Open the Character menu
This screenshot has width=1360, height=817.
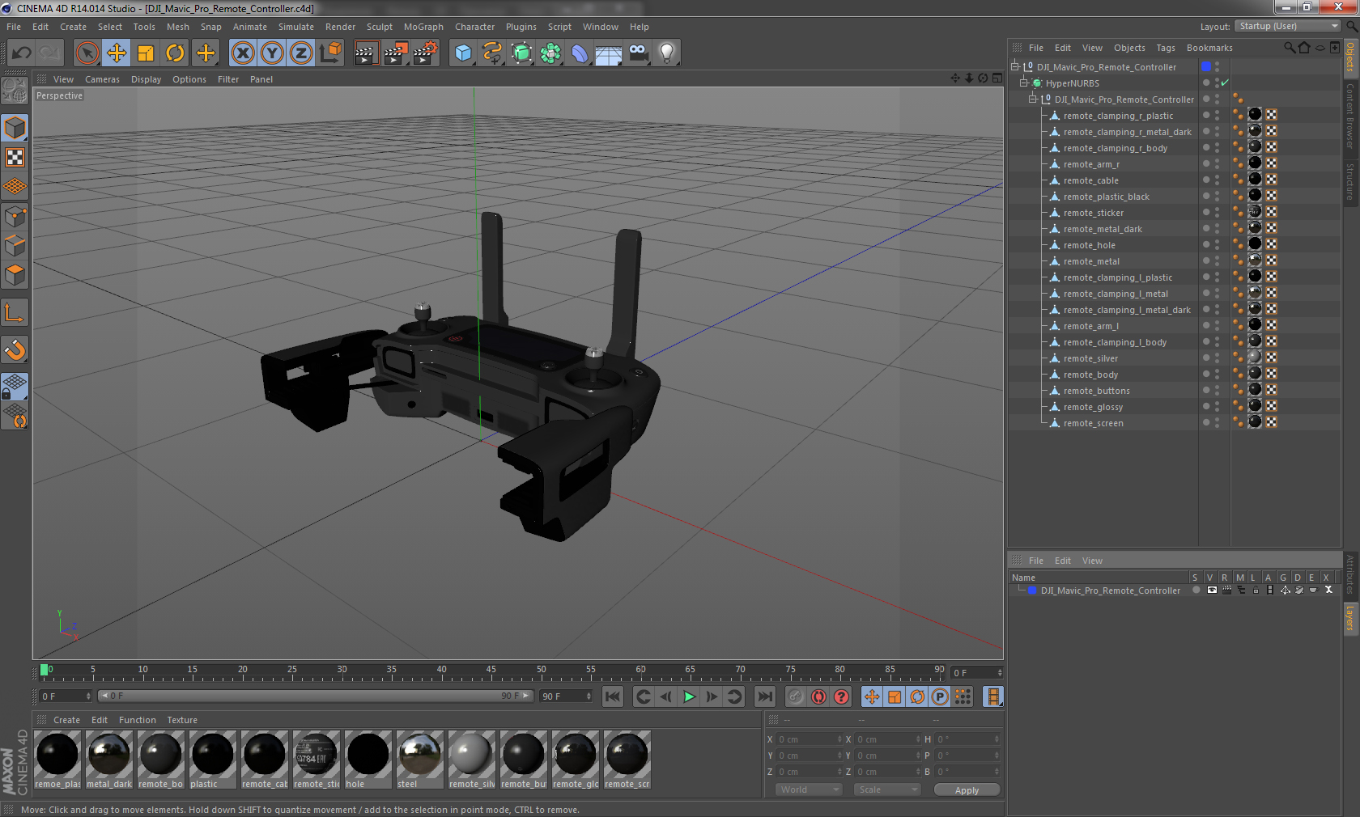474,27
